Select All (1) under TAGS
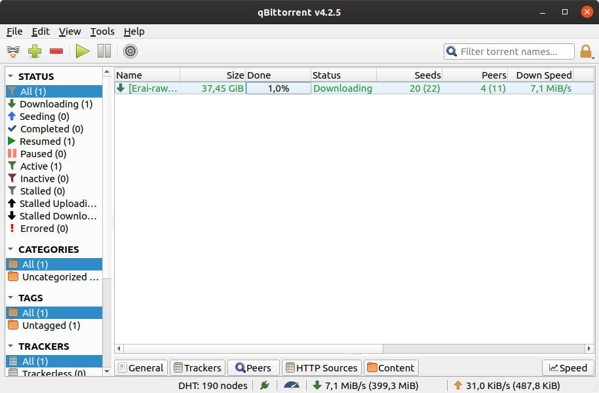Viewport: 599px width, 393px height. [x=54, y=313]
